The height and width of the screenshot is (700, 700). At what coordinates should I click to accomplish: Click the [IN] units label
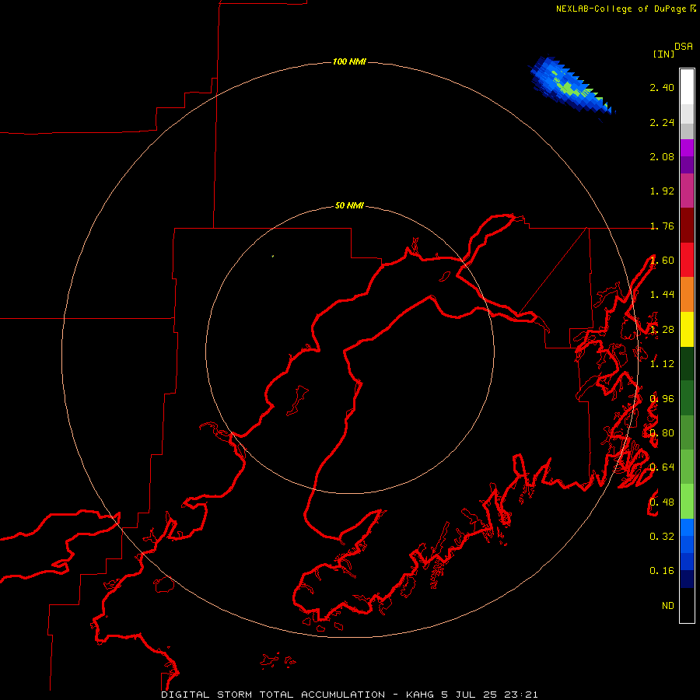click(x=664, y=54)
